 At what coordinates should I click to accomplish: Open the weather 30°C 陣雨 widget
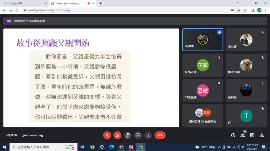[205, 147]
